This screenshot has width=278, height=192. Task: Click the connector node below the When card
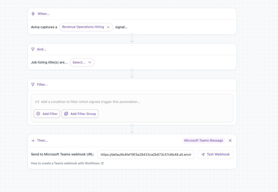tap(132, 35)
